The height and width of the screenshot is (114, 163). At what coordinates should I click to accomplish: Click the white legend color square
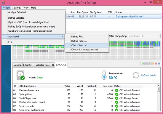coord(140,64)
